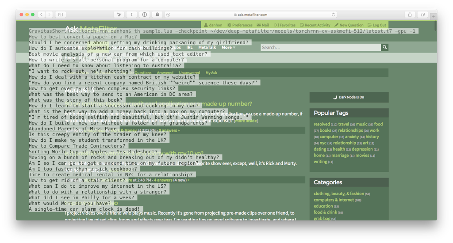Select the travel popular tag
Image resolution: width=453 pixels, height=243 pixels.
(343, 124)
